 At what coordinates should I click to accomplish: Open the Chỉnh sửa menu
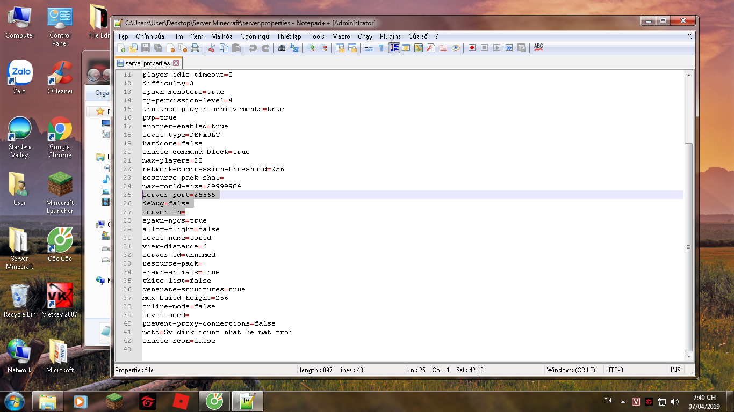click(x=150, y=36)
